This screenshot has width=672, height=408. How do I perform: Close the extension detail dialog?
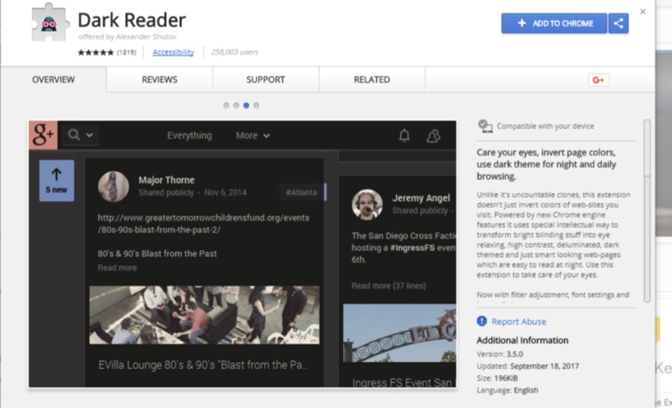(x=643, y=12)
